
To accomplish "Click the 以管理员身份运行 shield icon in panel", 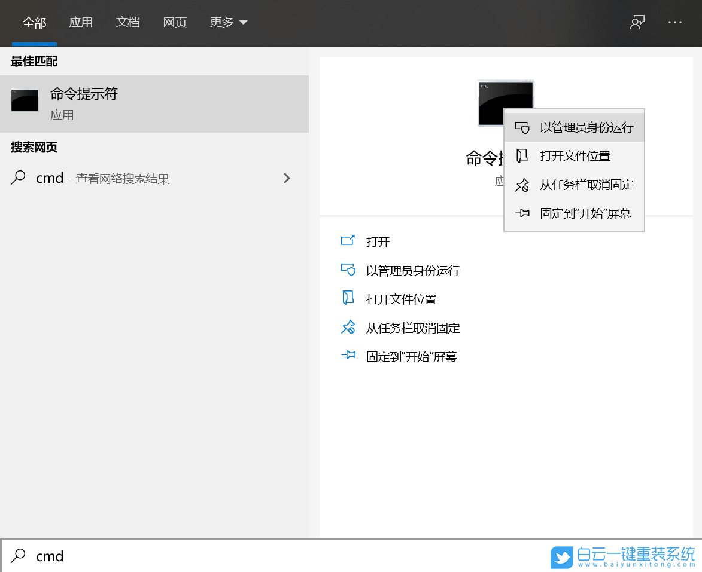I will 349,270.
